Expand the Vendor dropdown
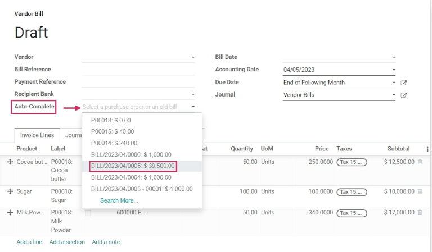The height and width of the screenshot is (252, 432). pos(193,57)
